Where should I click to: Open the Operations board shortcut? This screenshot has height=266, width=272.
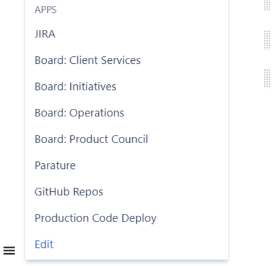[x=80, y=113]
